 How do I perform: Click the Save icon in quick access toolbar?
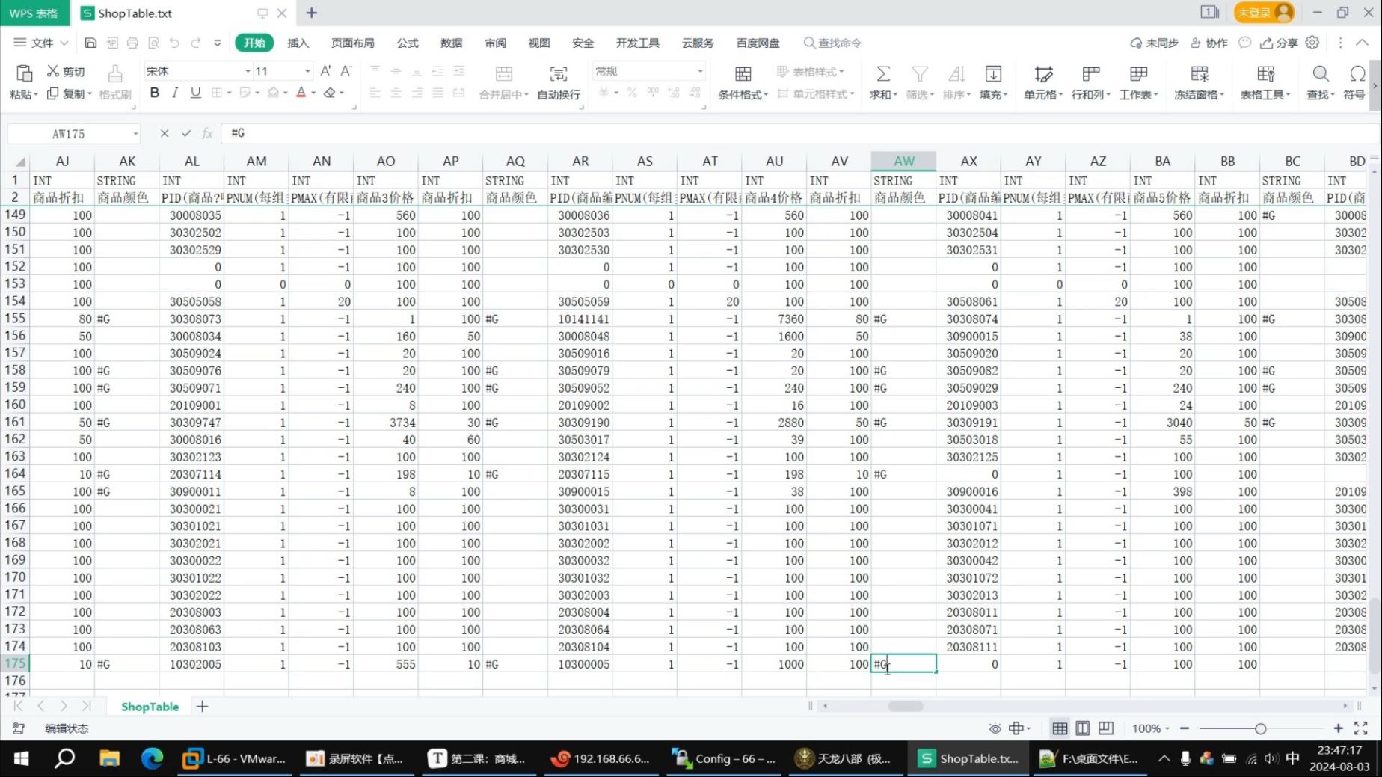90,43
